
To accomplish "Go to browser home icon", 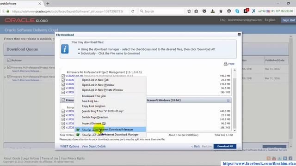I will 221,11.
